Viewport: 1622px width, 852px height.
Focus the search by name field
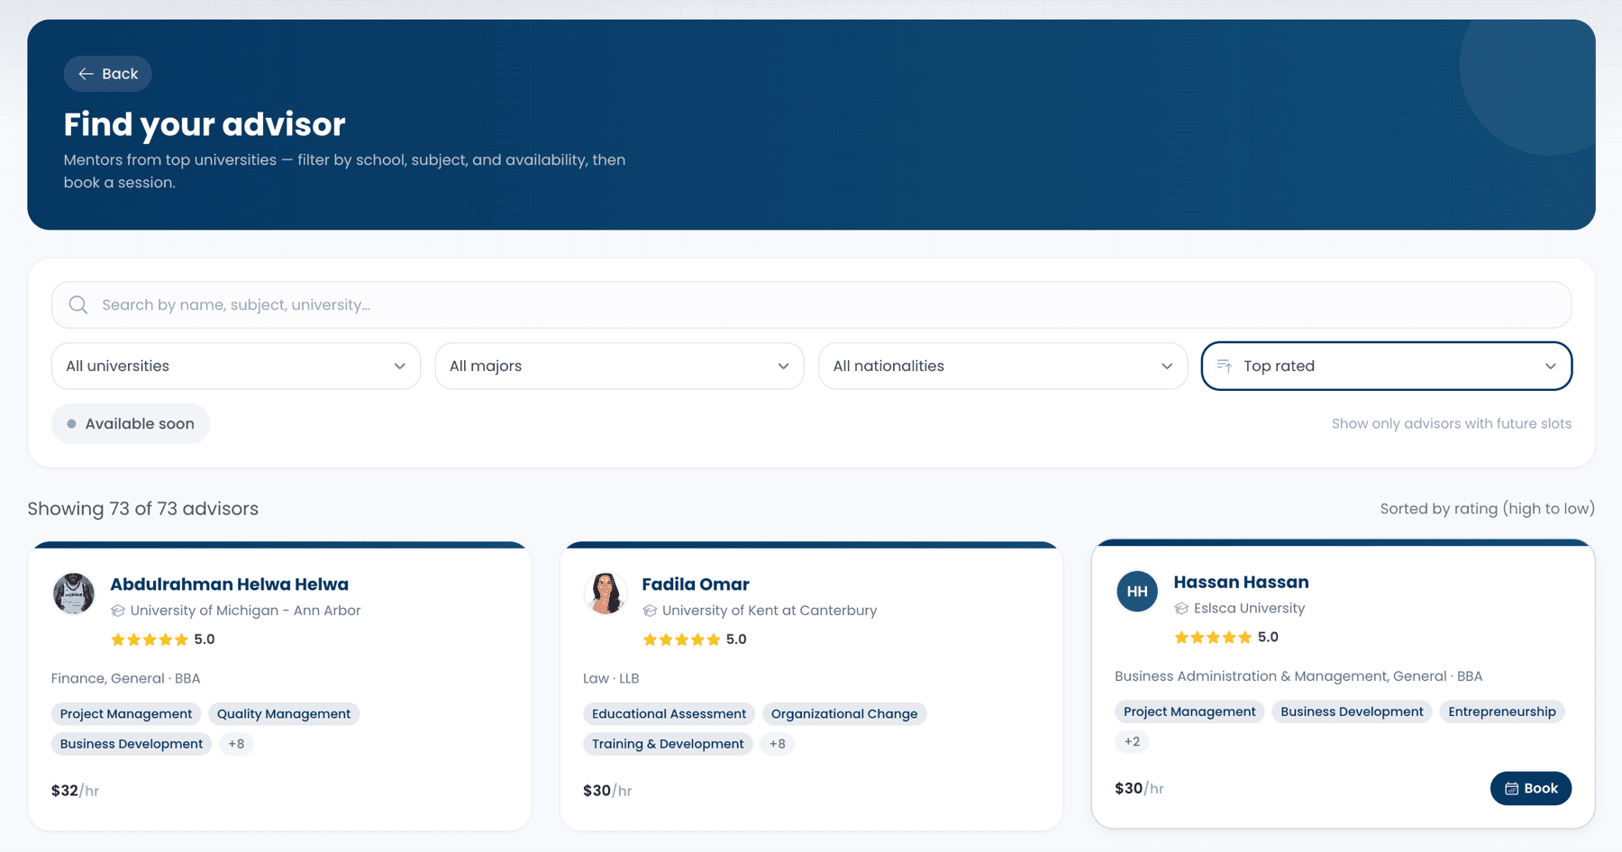point(811,304)
